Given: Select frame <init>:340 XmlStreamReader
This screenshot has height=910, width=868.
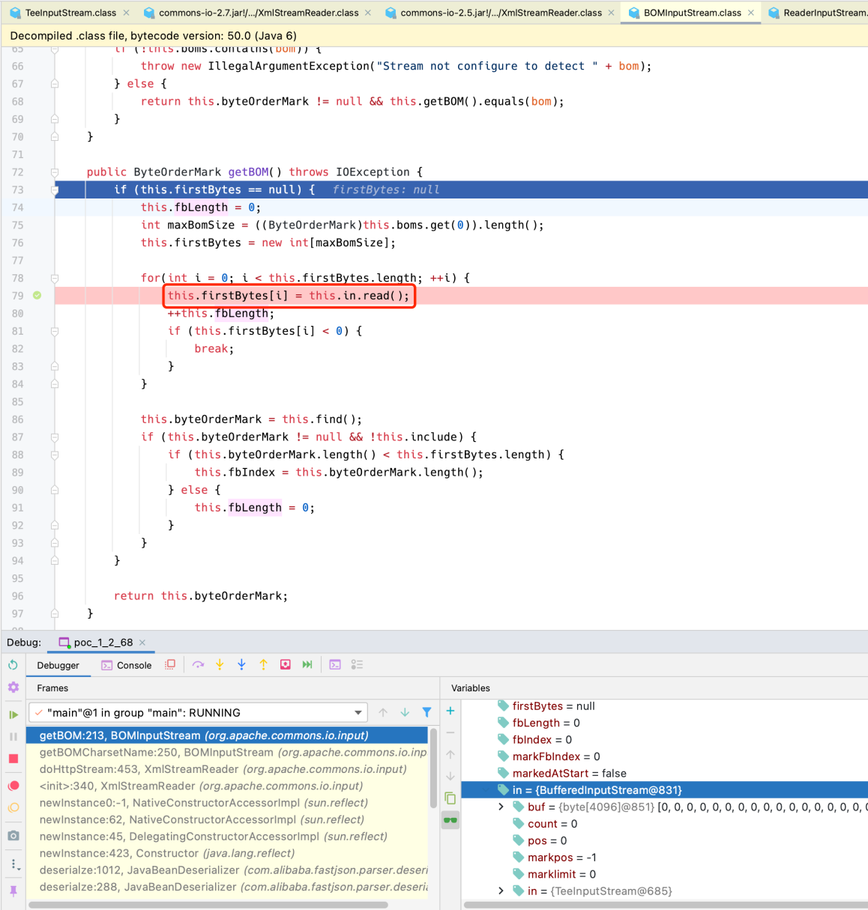Looking at the screenshot, I should pyautogui.click(x=227, y=786).
